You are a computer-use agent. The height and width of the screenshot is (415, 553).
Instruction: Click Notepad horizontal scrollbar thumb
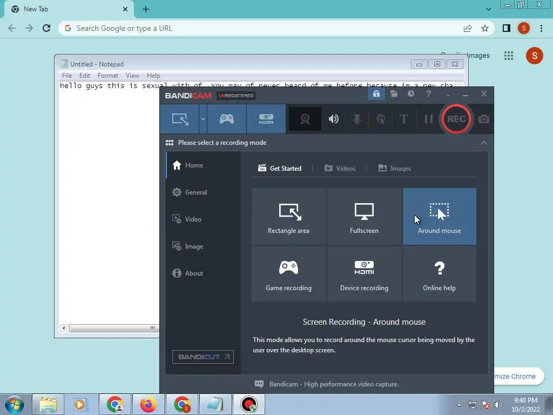pyautogui.click(x=114, y=328)
